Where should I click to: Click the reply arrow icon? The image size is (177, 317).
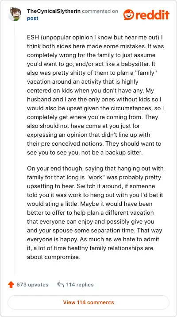point(61,284)
